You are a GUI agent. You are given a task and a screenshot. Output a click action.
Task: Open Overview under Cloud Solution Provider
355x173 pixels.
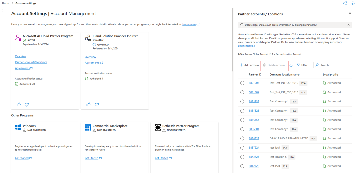pos(90,57)
